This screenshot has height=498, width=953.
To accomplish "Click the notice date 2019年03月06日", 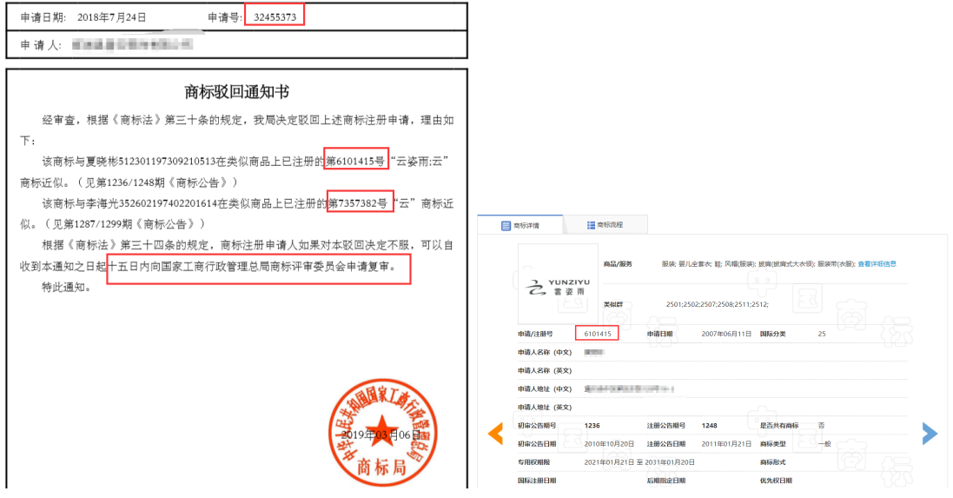I will (381, 434).
